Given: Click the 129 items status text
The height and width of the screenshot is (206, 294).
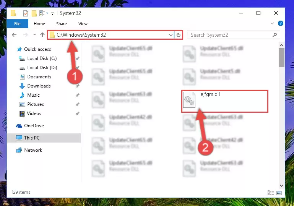Looking at the screenshot, I should click(x=21, y=192).
